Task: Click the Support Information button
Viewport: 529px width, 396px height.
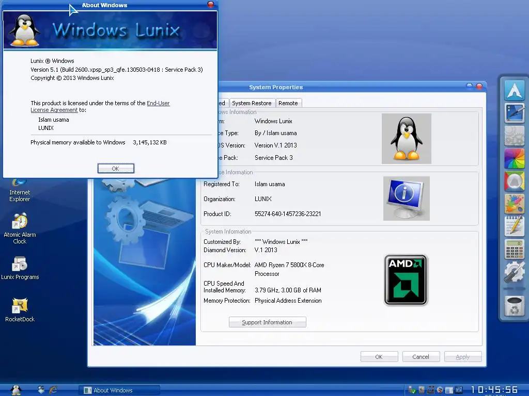Action: click(268, 322)
